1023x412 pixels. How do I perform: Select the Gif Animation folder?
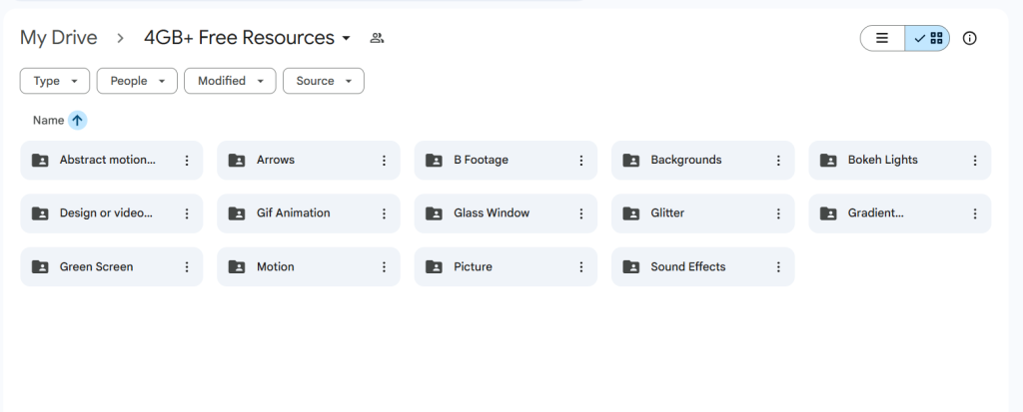pos(309,213)
